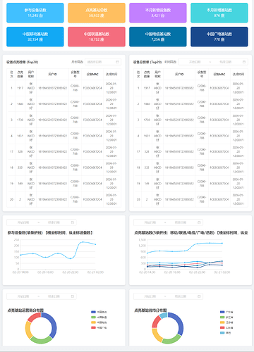Click calendar icon in 设备总榜单 date range
Viewport: 254px width, 352px height.
point(244,62)
